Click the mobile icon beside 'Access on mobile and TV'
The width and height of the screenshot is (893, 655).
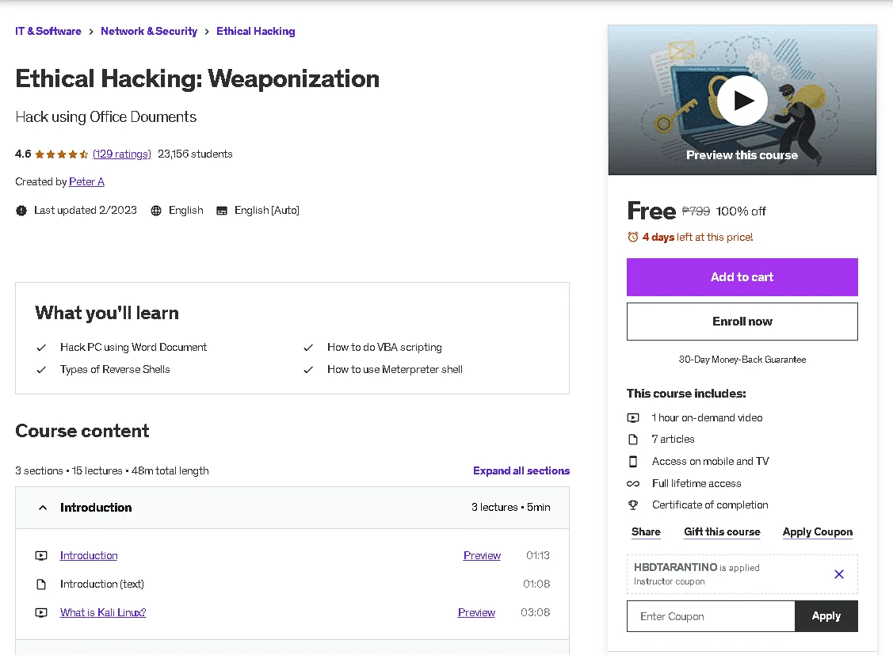click(x=633, y=462)
